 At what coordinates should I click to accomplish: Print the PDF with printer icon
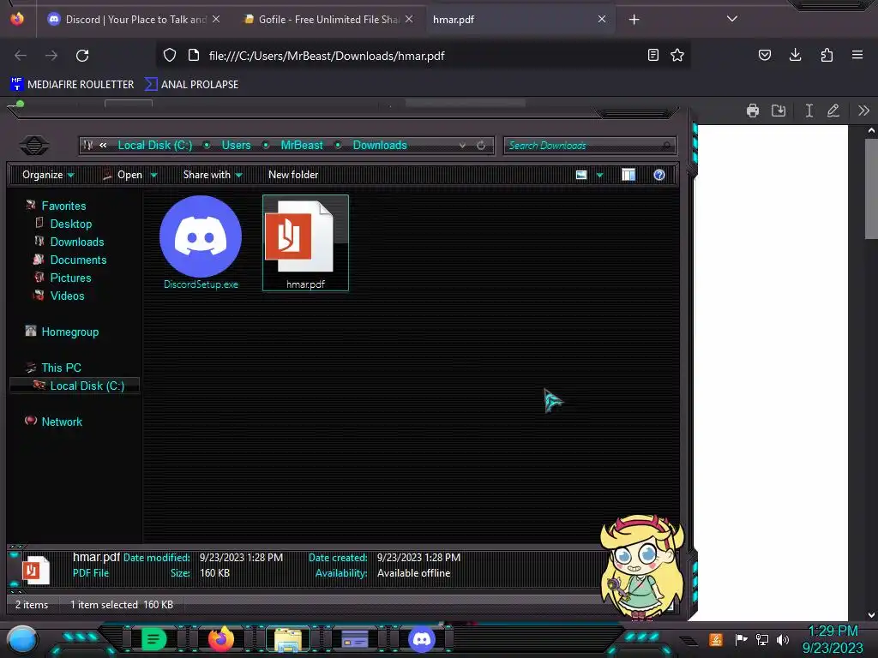(x=753, y=111)
